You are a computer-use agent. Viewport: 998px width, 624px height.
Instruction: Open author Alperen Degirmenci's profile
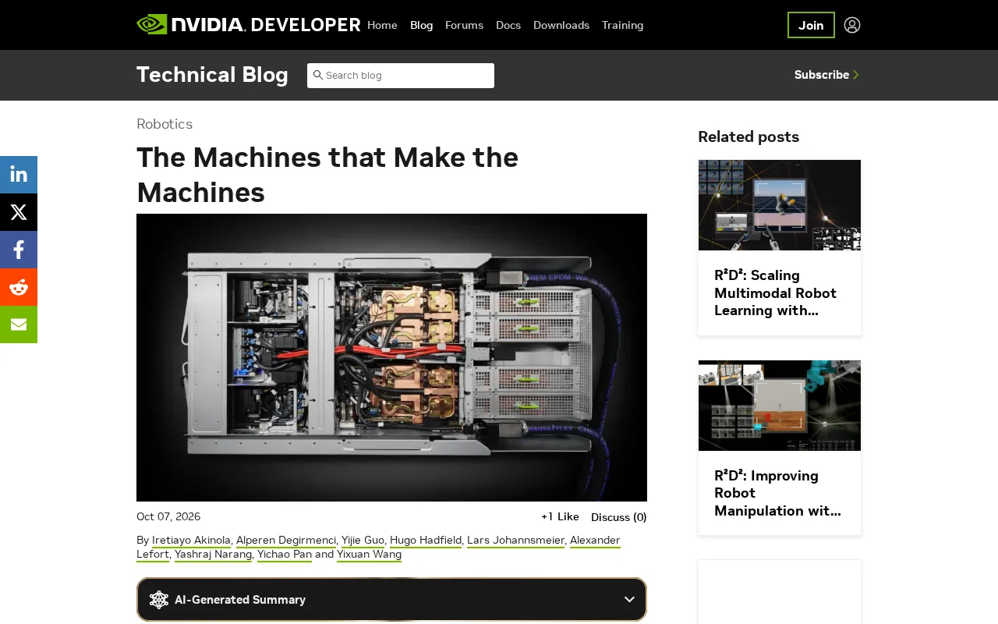286,540
